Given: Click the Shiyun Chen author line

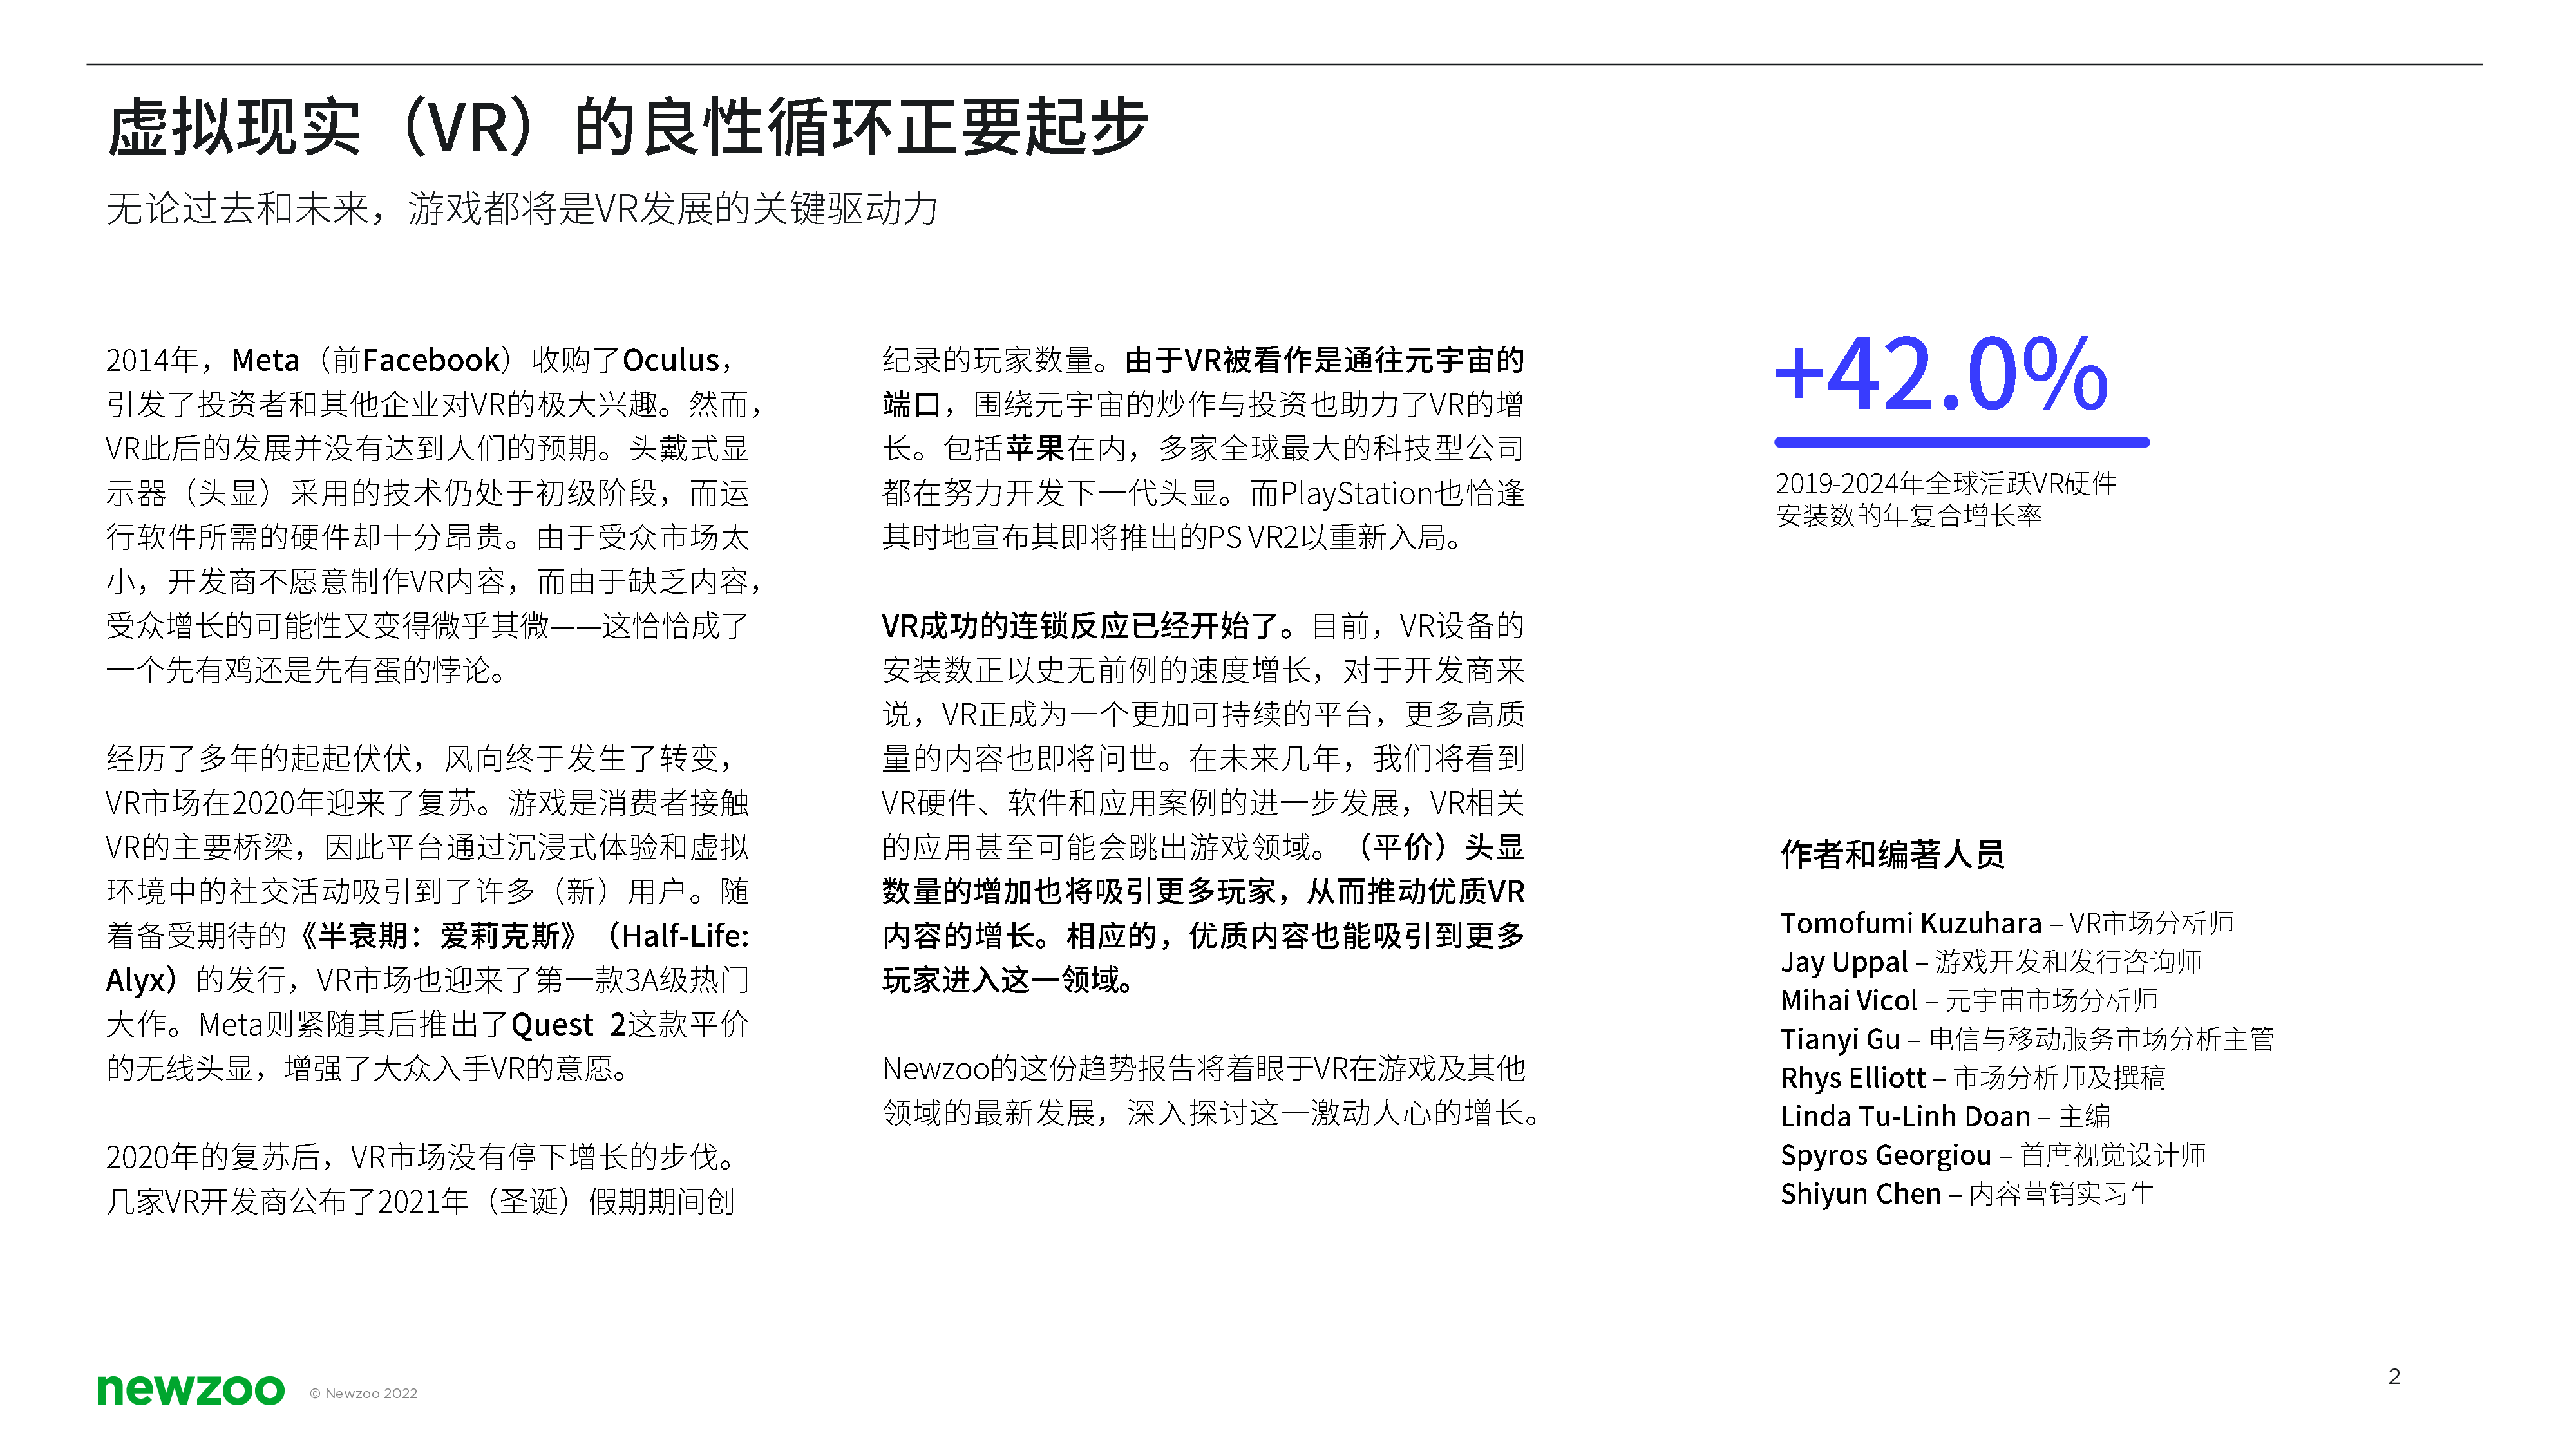Looking at the screenshot, I should 1967,1194.
